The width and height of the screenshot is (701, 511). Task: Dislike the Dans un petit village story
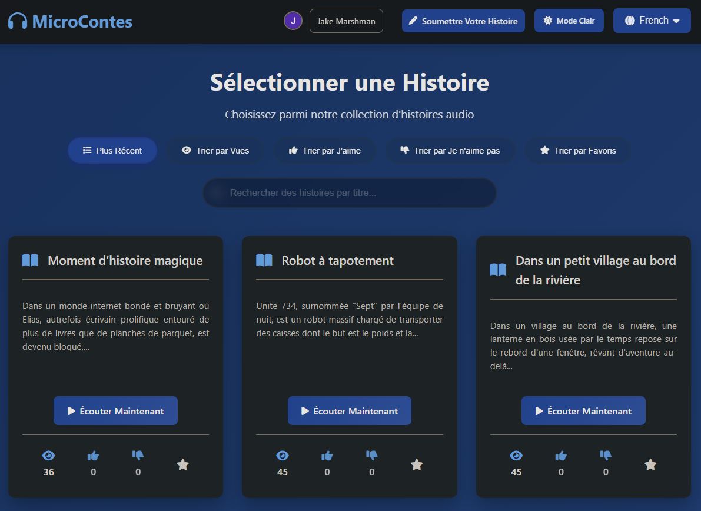point(606,456)
